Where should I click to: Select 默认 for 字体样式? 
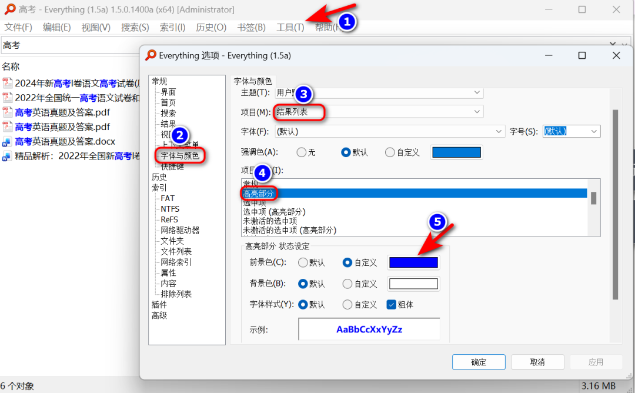[312, 305]
